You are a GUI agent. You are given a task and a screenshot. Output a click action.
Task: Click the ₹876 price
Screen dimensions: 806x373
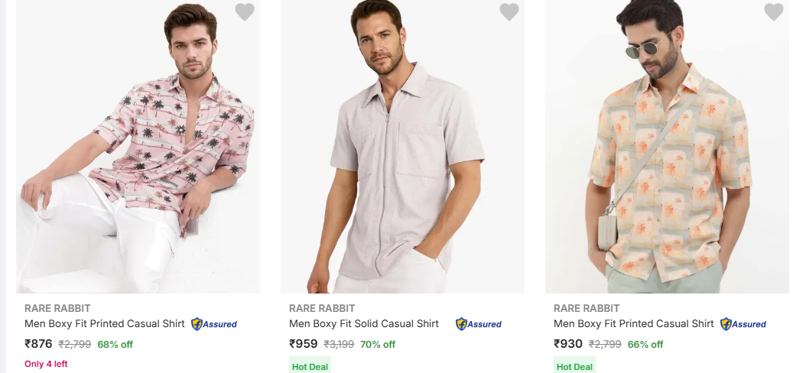[38, 344]
